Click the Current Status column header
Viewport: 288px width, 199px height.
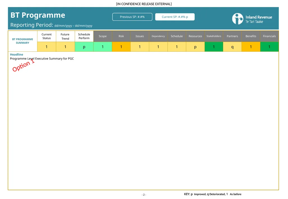pos(47,36)
